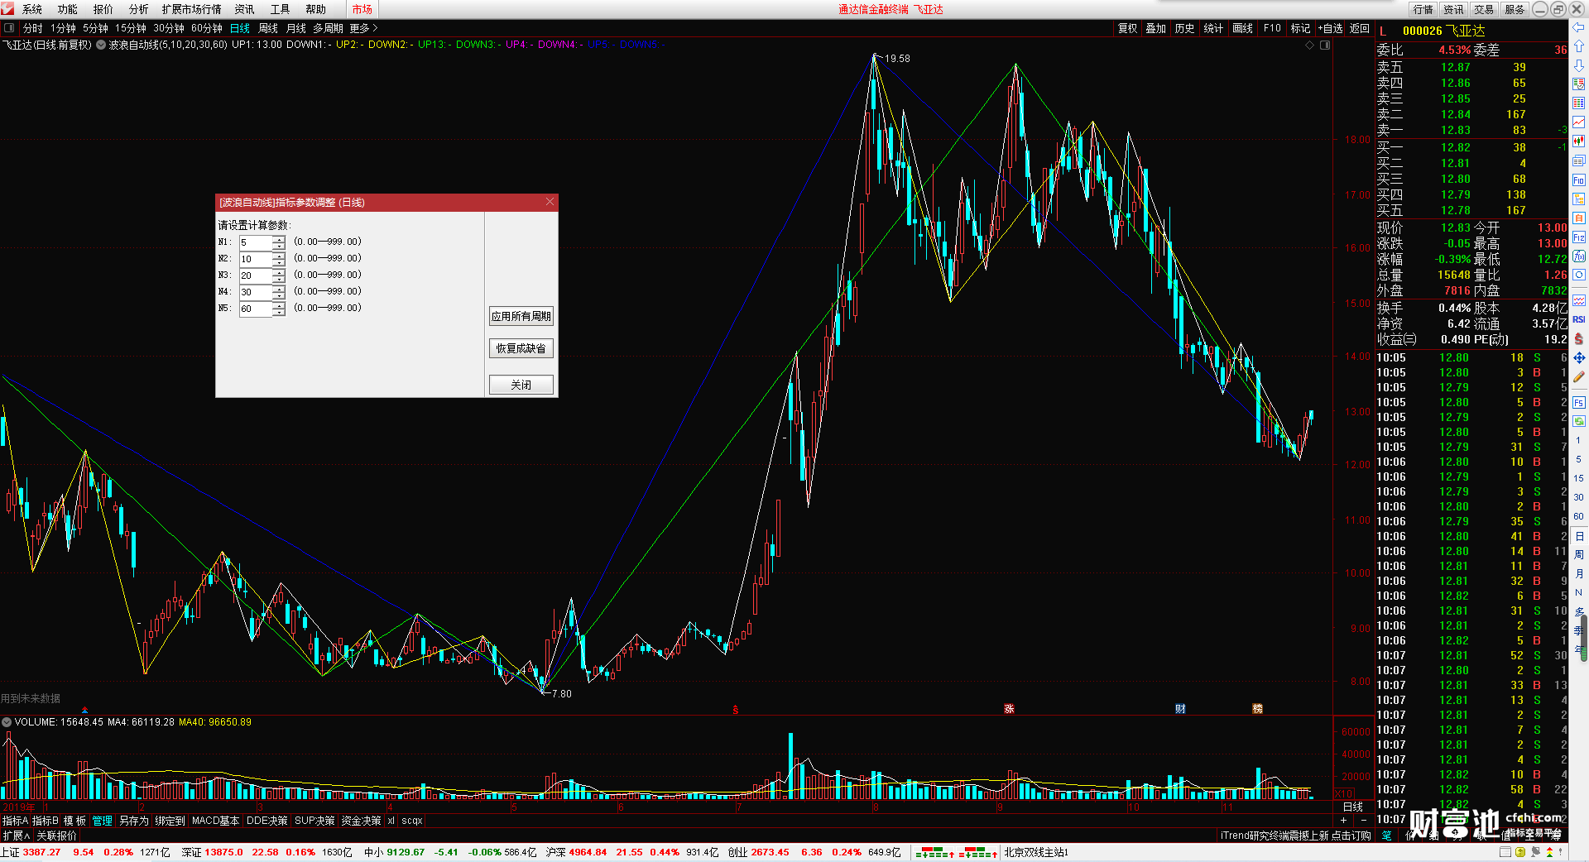Screen dimensions: 1589x862
Task: Click 15 minute shortcut in right sidebar
Action: point(1578,478)
